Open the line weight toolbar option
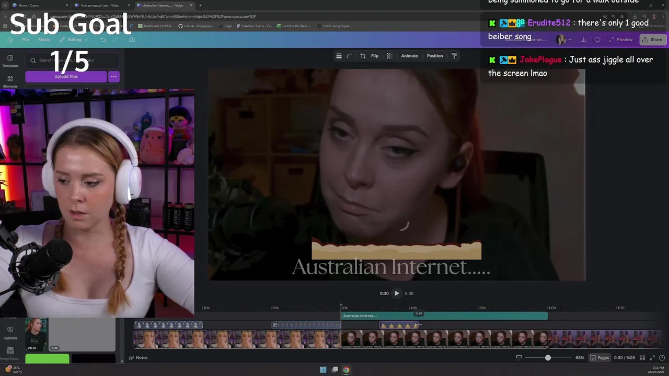This screenshot has width=669, height=376. (339, 56)
